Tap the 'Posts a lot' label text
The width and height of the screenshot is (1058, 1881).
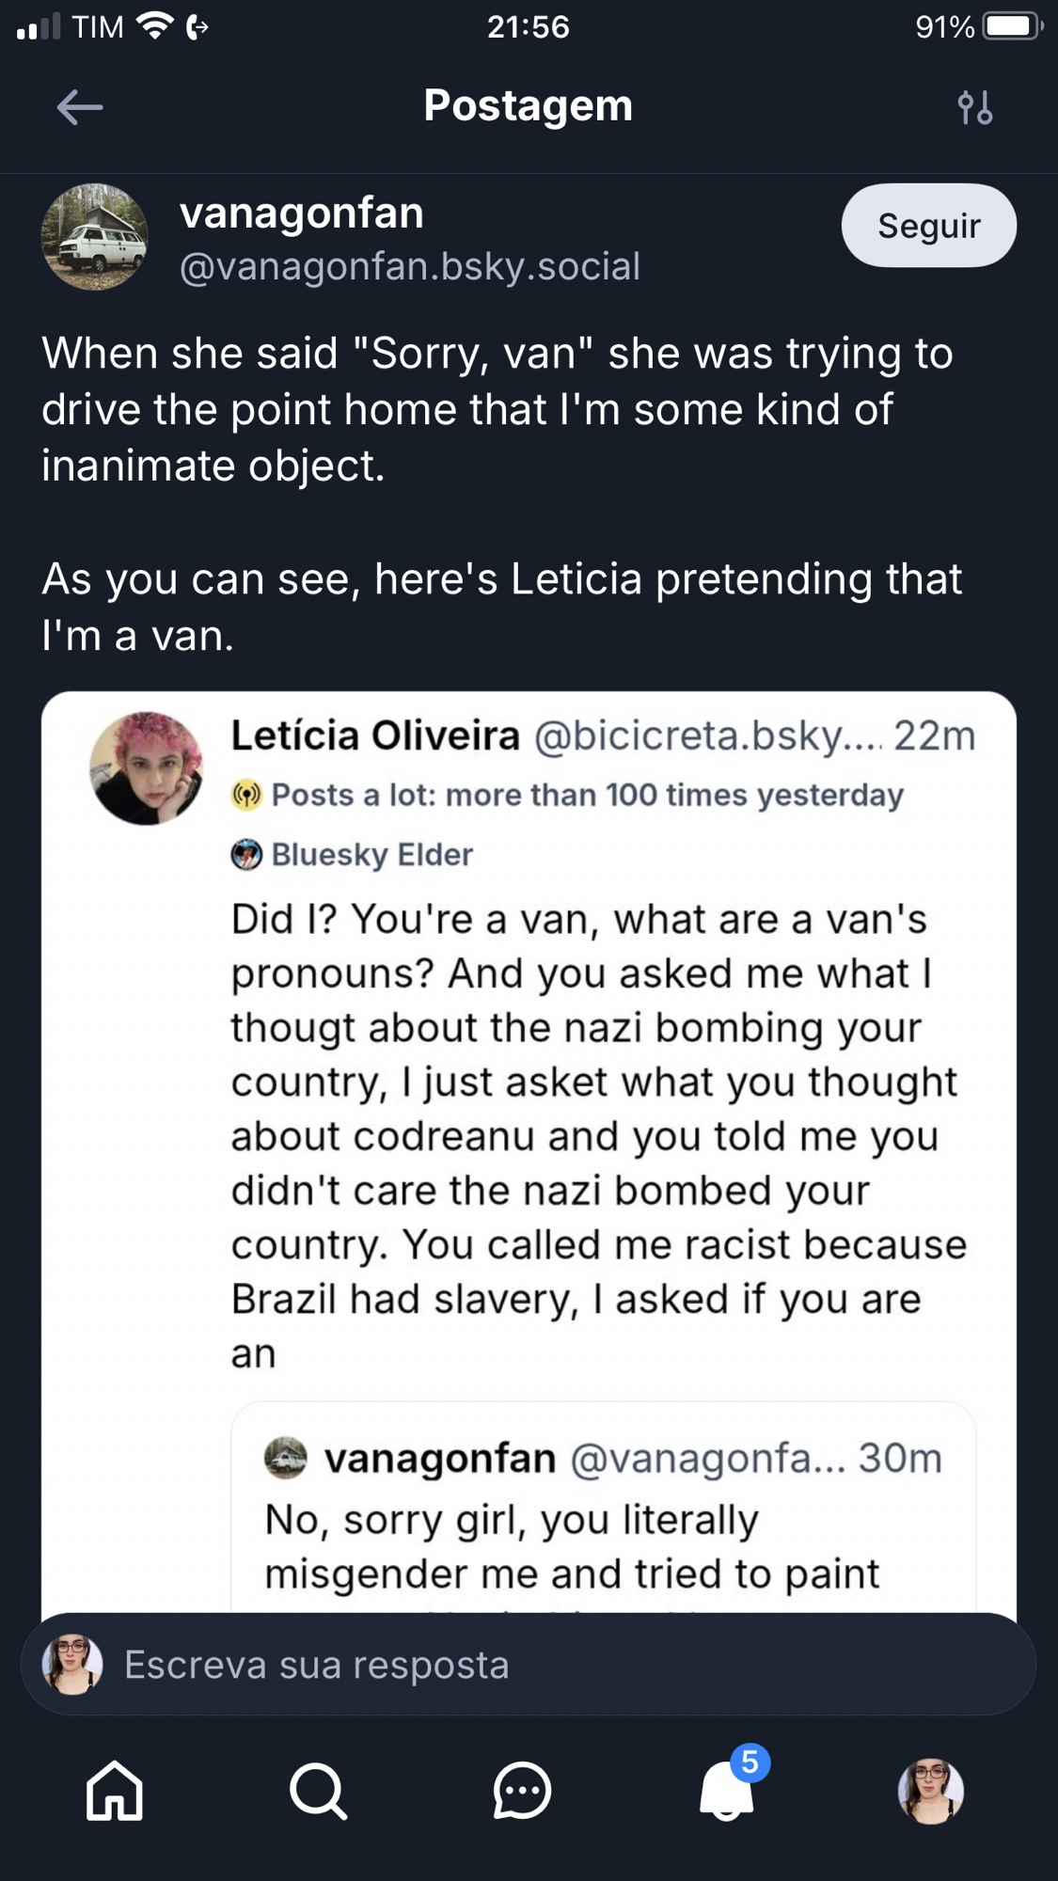tap(587, 796)
